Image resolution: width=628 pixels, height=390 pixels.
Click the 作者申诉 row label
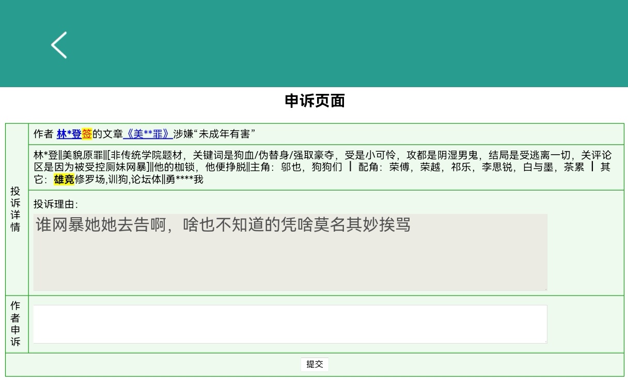point(16,323)
